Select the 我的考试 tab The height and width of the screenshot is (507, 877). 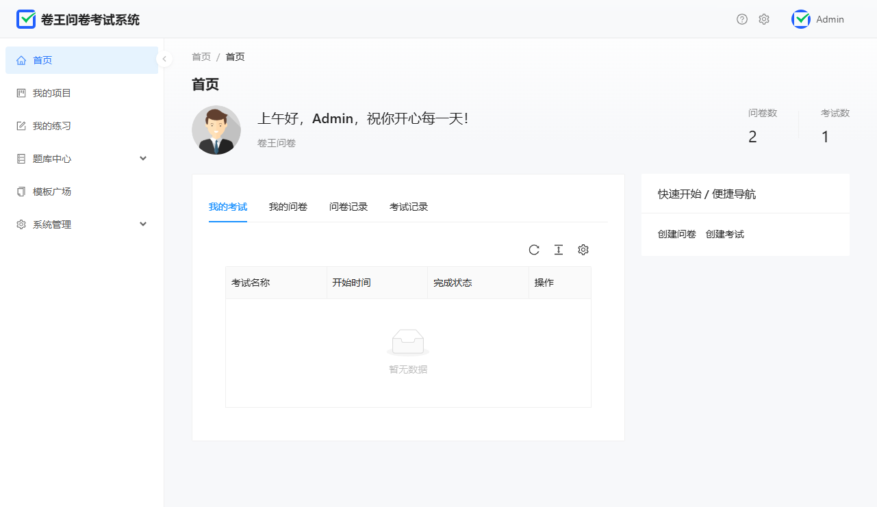coord(228,207)
